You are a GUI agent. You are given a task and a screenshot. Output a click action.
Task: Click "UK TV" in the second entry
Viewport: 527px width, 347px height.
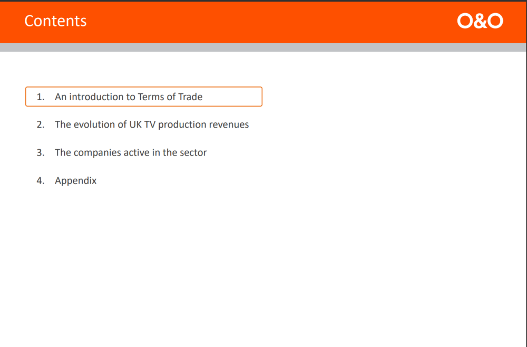tap(142, 125)
